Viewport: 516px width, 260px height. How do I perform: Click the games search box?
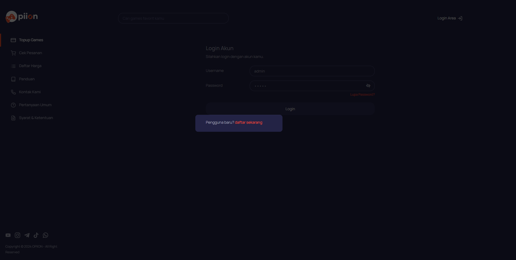tap(173, 18)
